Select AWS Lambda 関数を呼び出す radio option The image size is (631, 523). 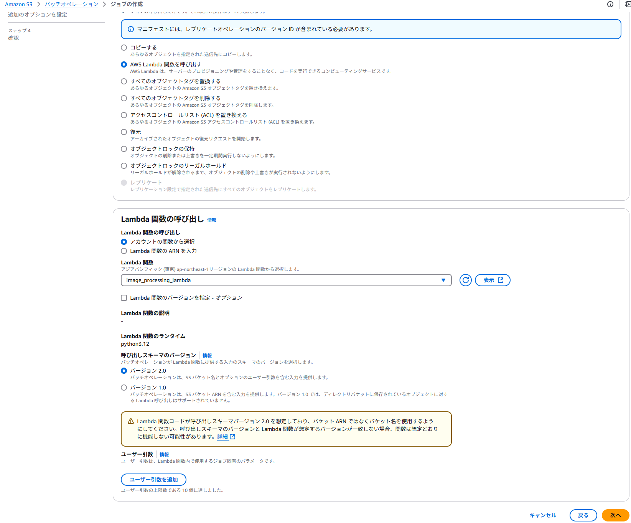pos(124,64)
